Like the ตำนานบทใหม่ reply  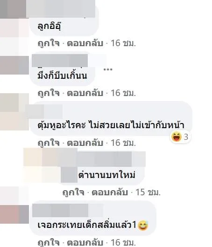(x=73, y=192)
